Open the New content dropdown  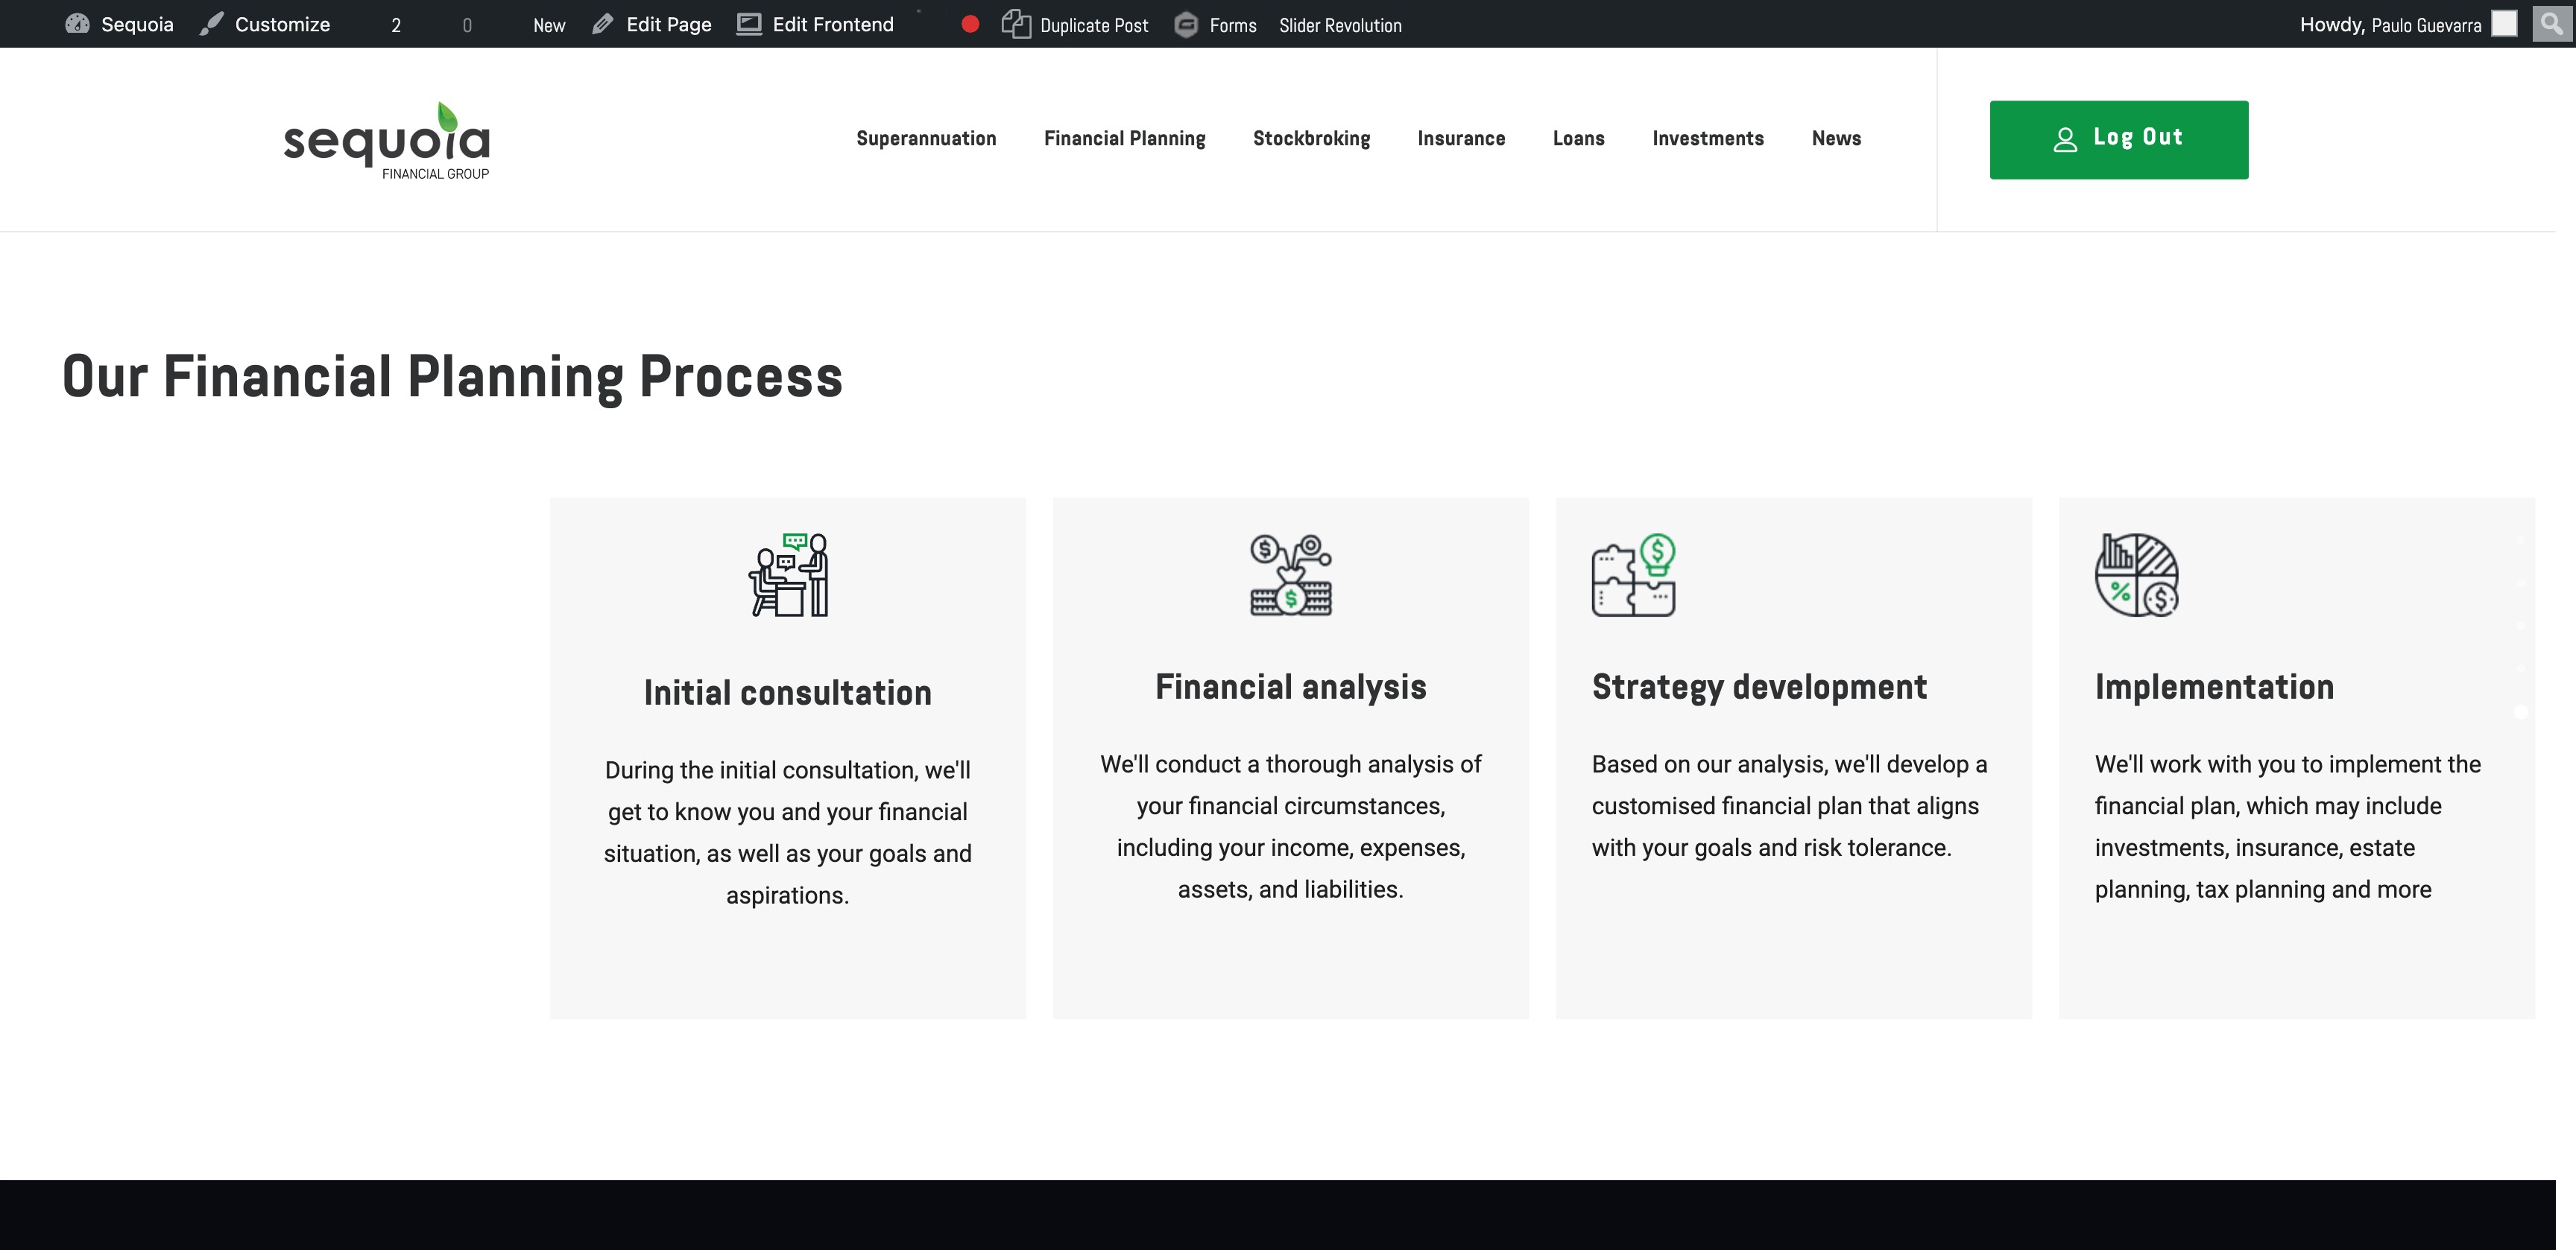coord(549,25)
